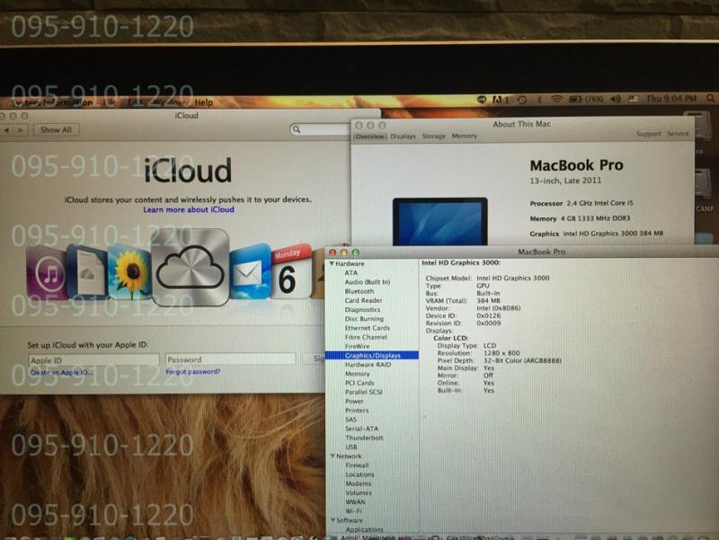Open the System Information menu
The image size is (719, 540).
(51, 103)
